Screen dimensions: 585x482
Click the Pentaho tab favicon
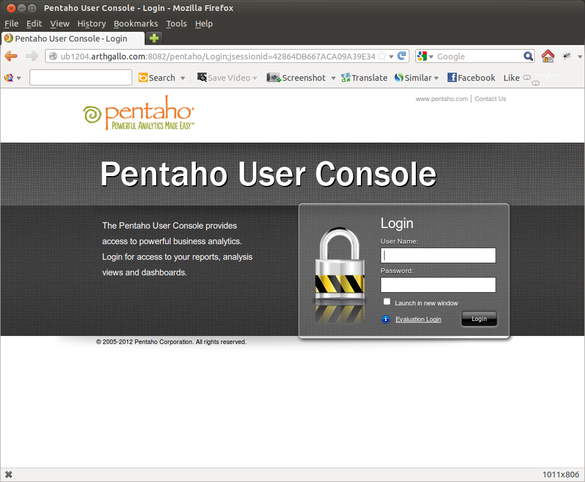(9, 39)
